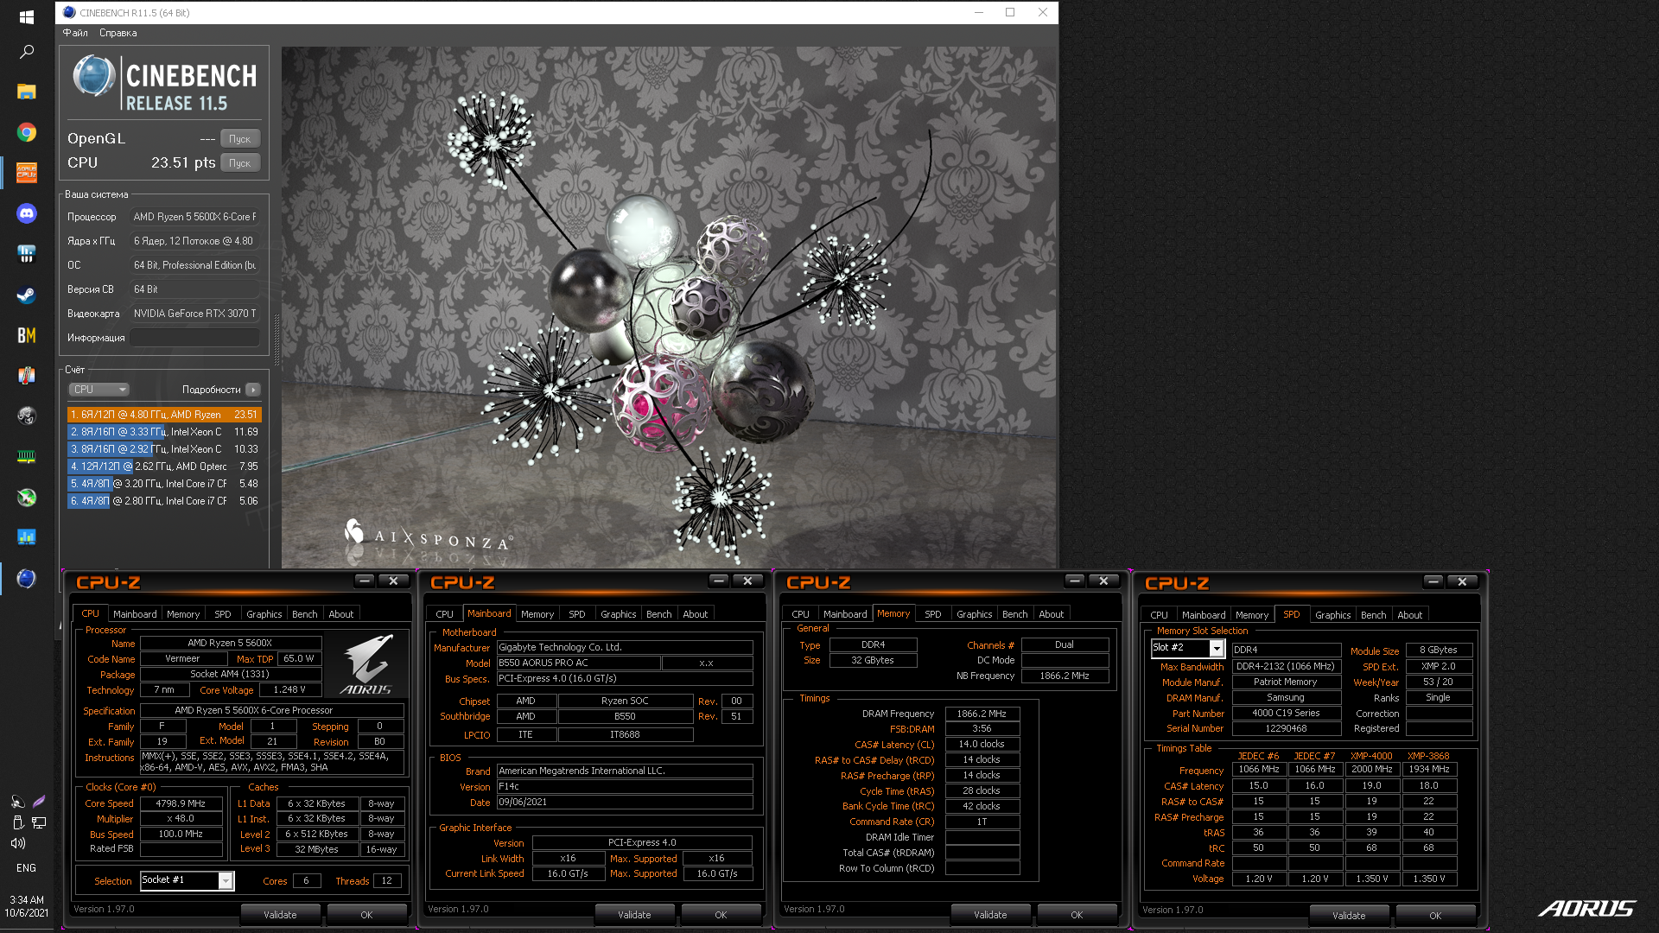Open the green arrow globe taskbar icon

[x=26, y=497]
